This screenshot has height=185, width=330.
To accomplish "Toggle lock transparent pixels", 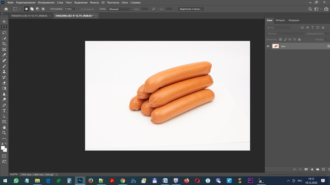I will [x=280, y=39].
